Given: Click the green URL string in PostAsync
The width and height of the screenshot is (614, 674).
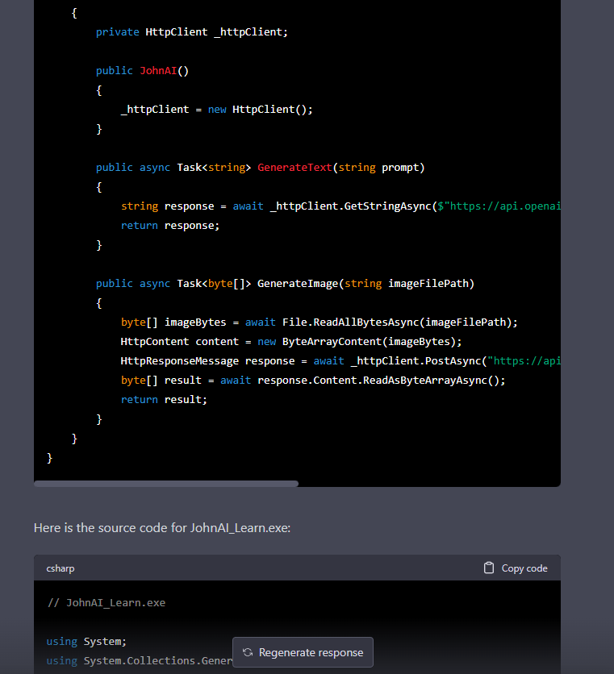Looking at the screenshot, I should pyautogui.click(x=524, y=361).
